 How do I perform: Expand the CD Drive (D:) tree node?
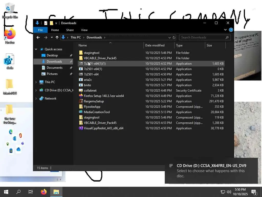tap(36, 90)
